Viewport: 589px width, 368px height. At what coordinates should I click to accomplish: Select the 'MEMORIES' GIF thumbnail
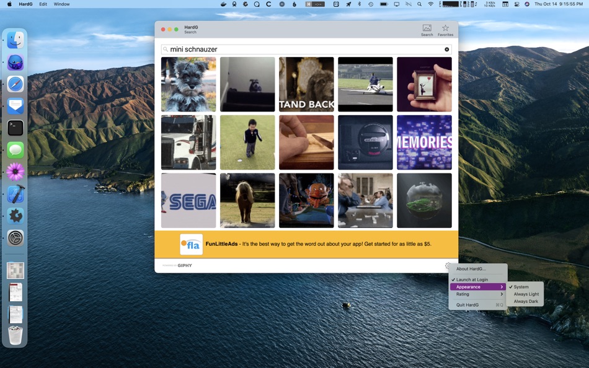(424, 142)
